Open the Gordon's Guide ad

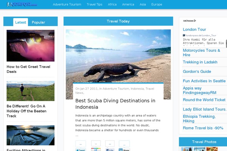click(197, 71)
